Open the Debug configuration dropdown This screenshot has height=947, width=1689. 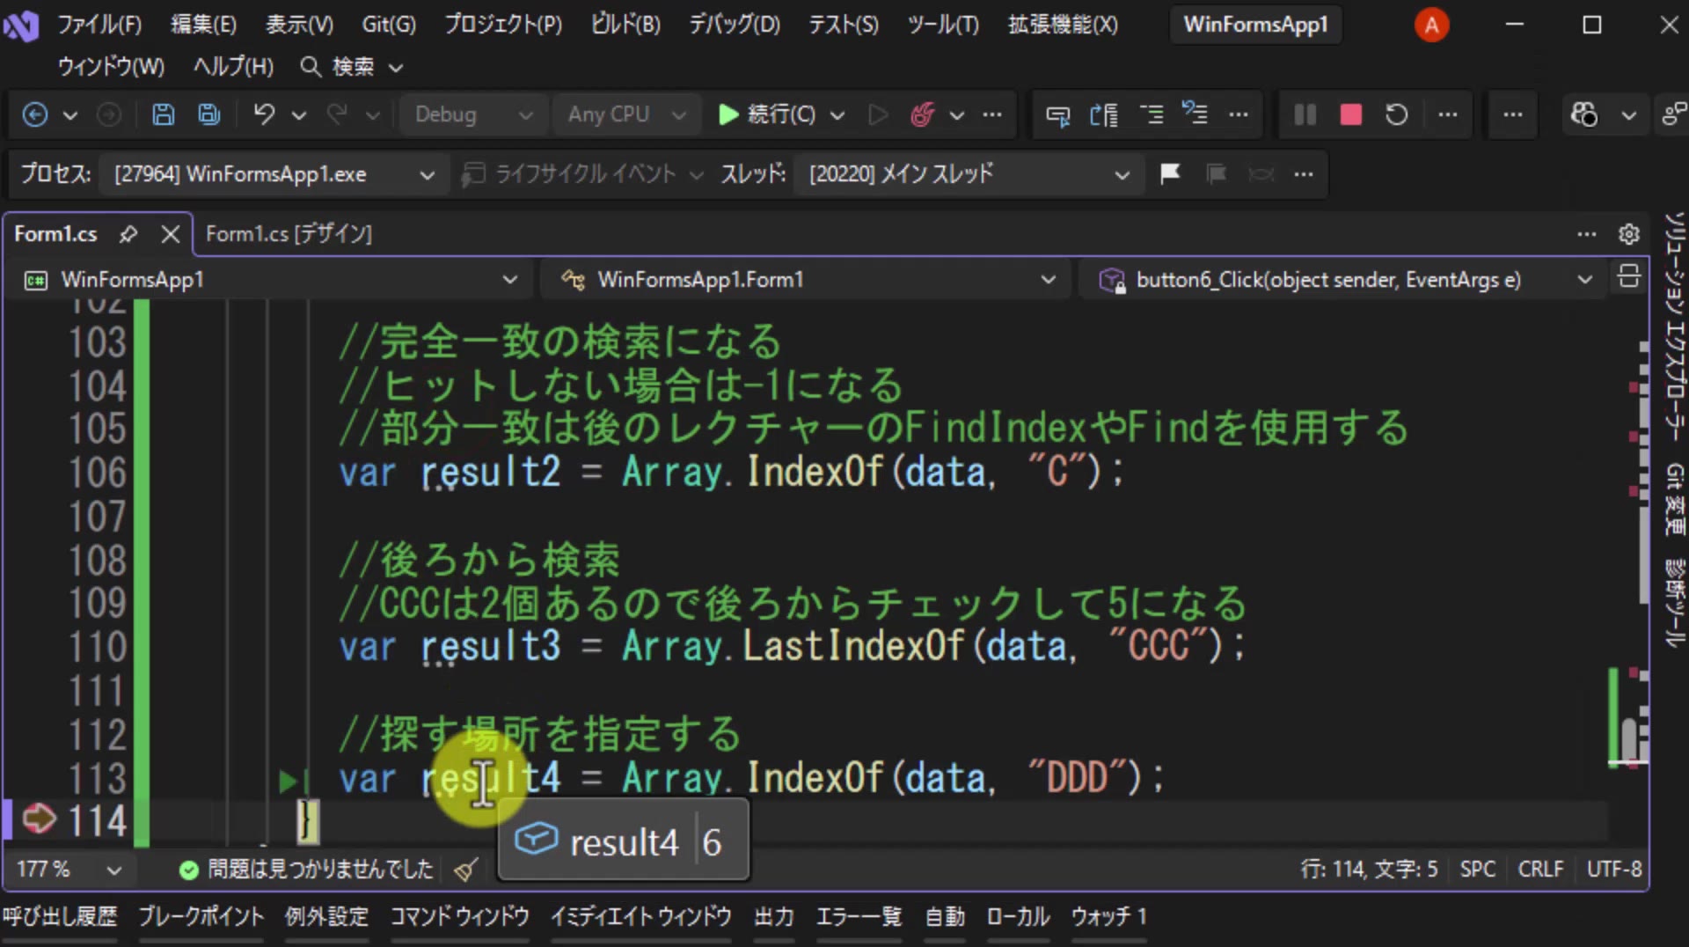pos(473,114)
